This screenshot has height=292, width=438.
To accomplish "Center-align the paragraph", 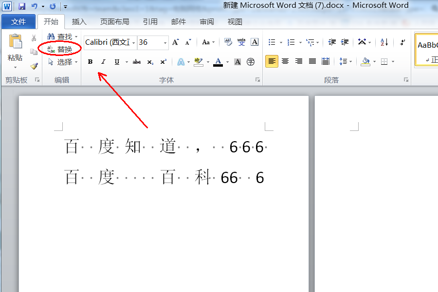I will (285, 61).
